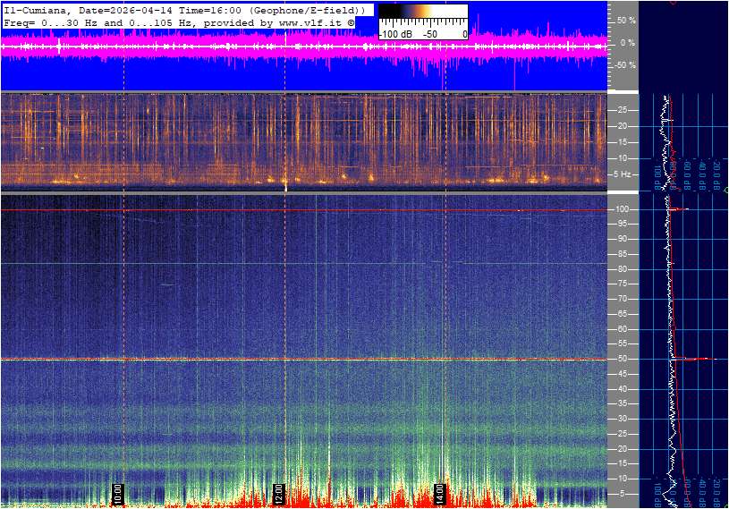This screenshot has height=509, width=729.
Task: Click the '5 Hz' label on geophone axis
Action: click(622, 174)
